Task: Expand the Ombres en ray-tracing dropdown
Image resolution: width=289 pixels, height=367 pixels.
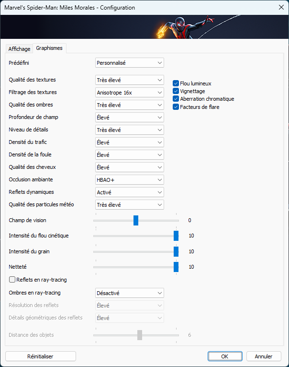Action: pos(130,293)
